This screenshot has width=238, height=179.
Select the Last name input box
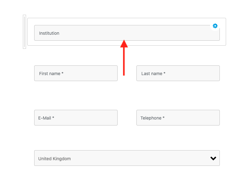178,73
